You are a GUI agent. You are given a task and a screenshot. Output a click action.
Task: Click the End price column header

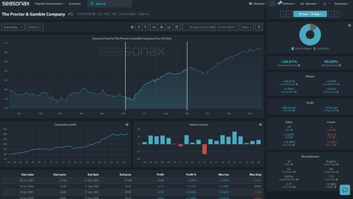coord(125,175)
